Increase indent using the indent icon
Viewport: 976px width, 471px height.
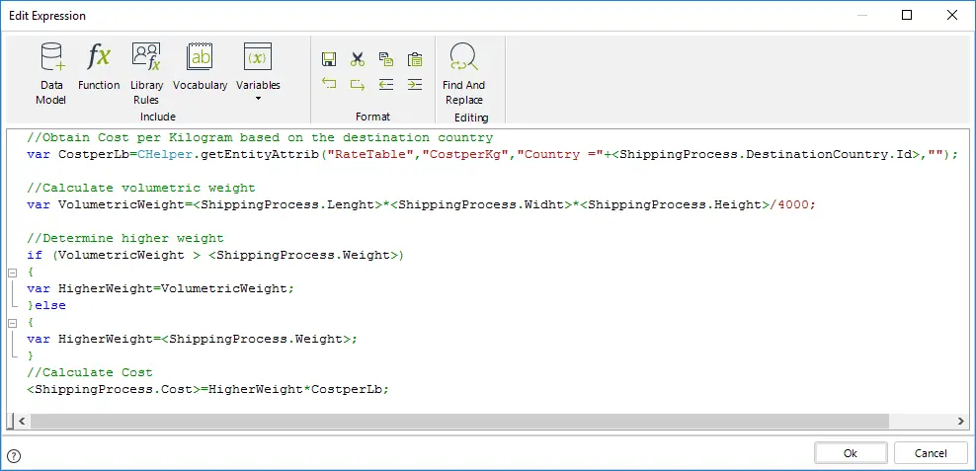415,84
